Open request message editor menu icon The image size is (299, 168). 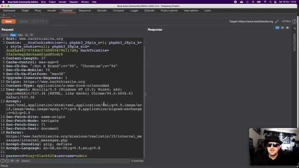point(32,35)
